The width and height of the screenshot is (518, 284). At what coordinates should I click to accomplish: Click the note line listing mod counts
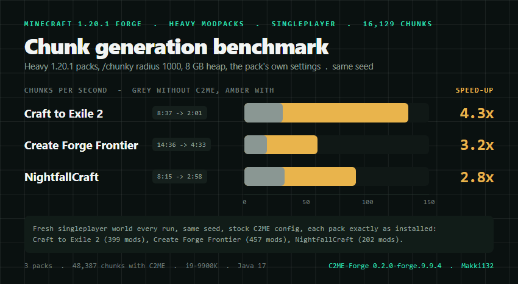coord(218,240)
